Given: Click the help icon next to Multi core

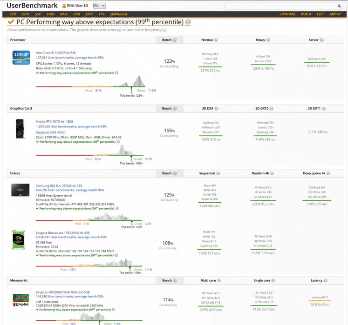Looking at the screenshot, I should 219,280.
